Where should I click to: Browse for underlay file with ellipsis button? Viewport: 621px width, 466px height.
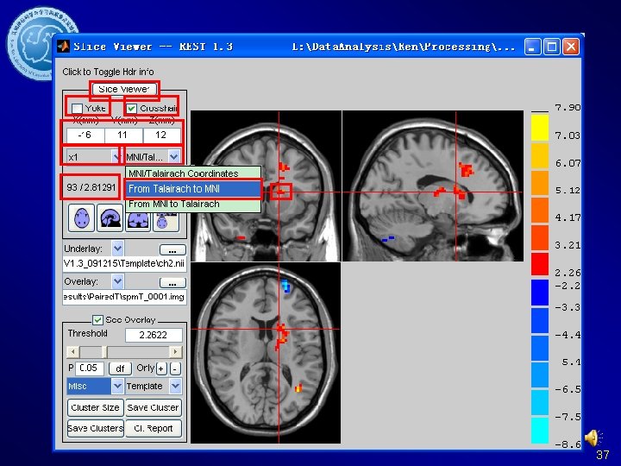click(172, 249)
